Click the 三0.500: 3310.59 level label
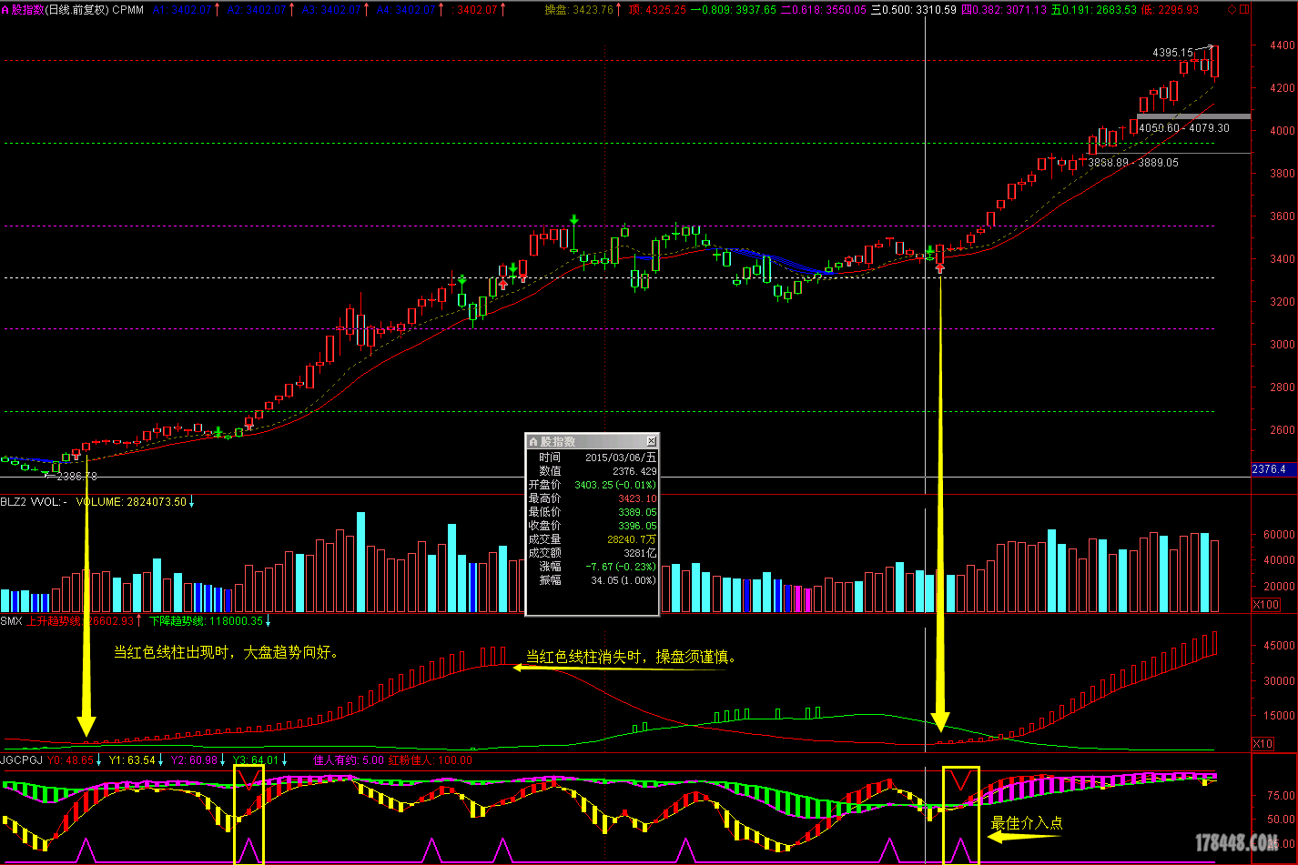1298x865 pixels. pos(914,9)
